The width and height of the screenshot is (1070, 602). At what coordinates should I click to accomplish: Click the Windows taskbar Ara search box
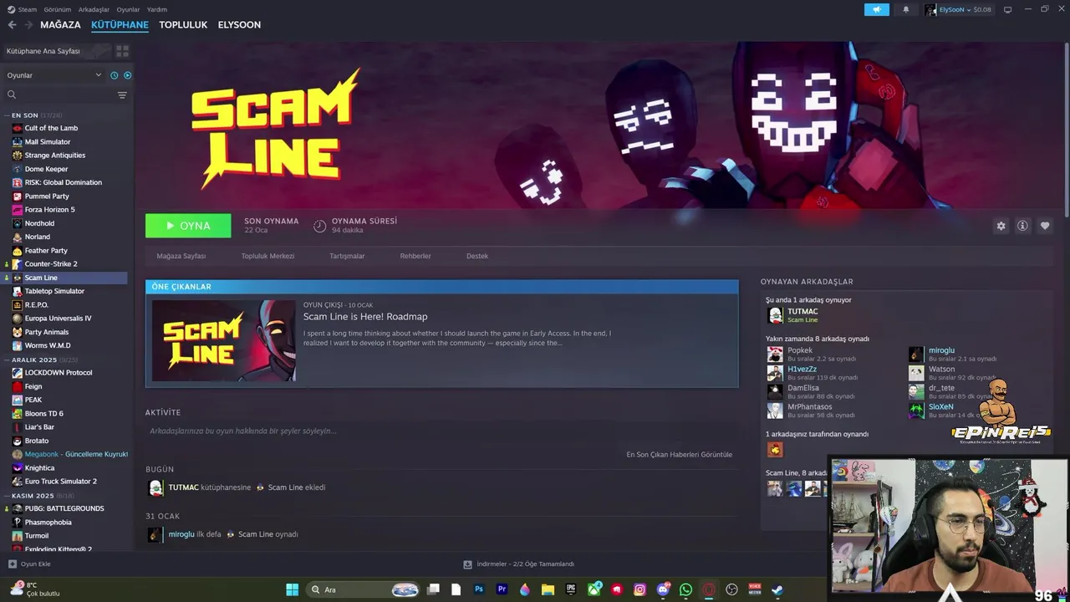point(362,589)
